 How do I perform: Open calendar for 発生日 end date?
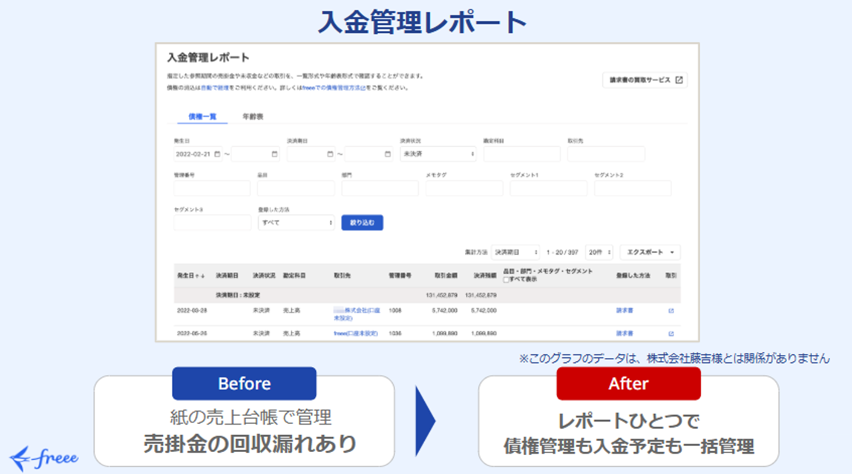point(274,154)
